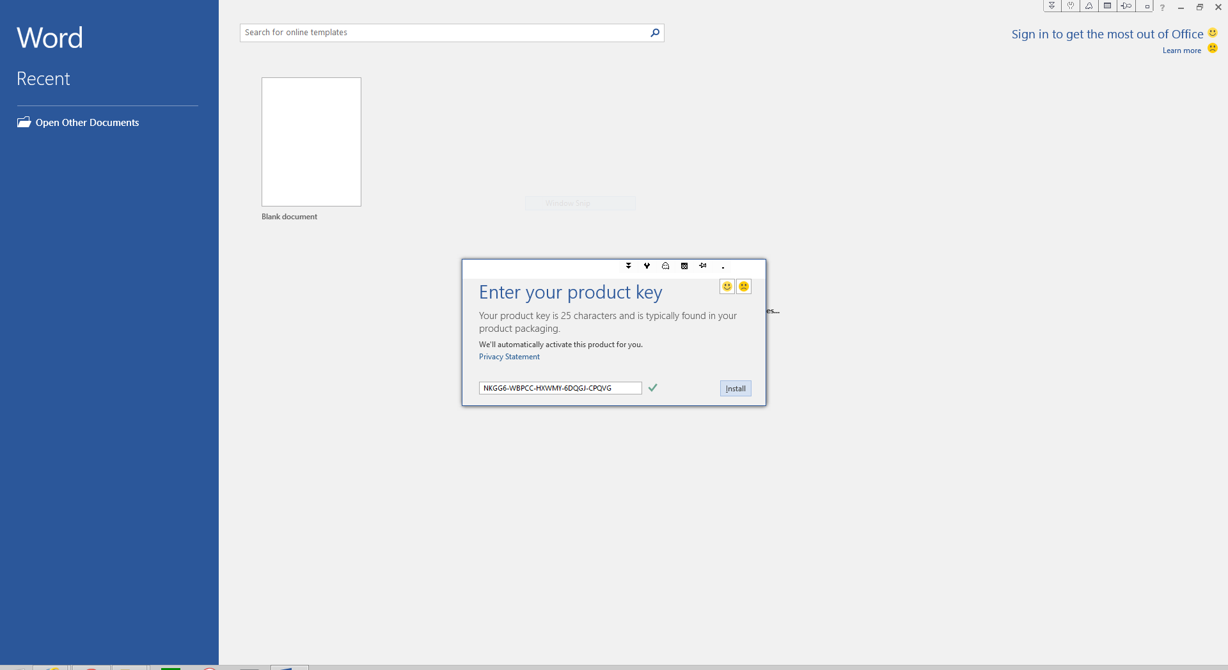Click Install to activate the product key
This screenshot has height=670, width=1228.
pos(736,389)
